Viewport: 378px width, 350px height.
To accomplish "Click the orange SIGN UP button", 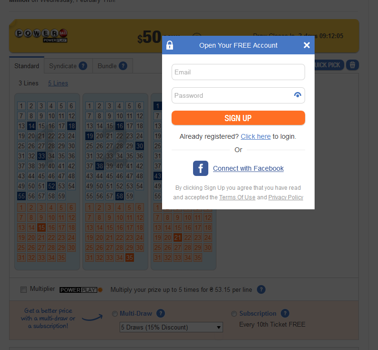I will click(238, 118).
